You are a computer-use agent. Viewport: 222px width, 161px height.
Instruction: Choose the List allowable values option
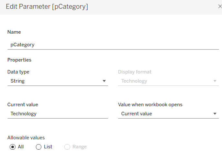39,147
